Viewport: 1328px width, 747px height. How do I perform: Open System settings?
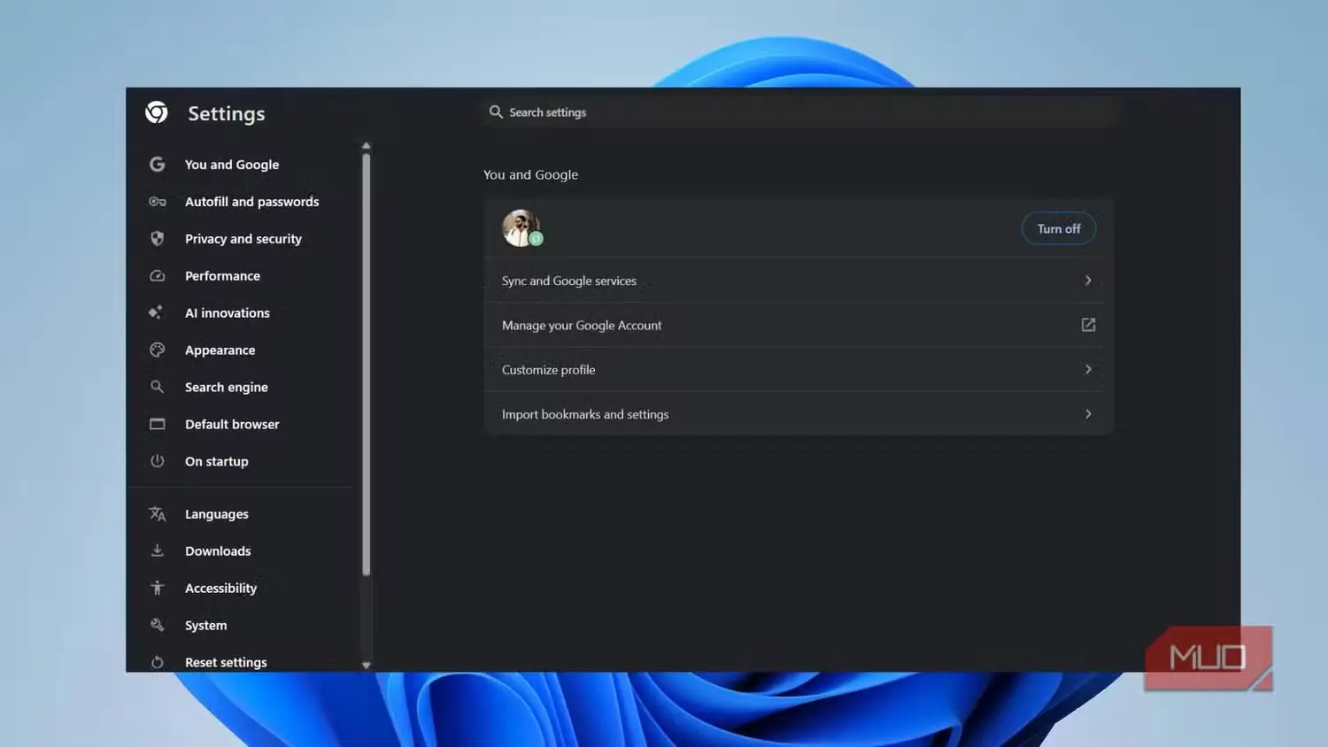[x=206, y=625]
